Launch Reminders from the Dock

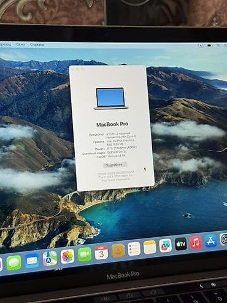click(x=134, y=248)
